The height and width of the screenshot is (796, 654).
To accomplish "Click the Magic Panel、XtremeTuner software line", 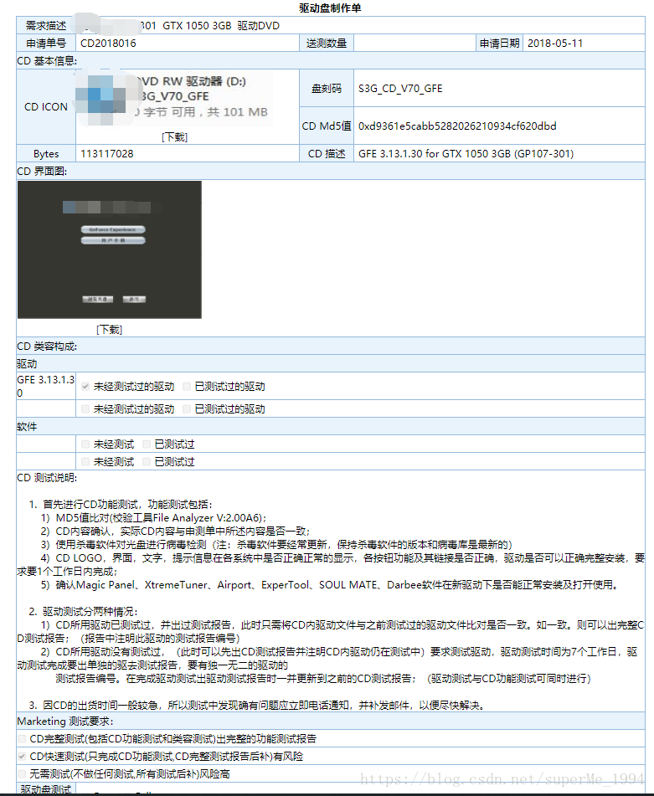I will click(331, 585).
